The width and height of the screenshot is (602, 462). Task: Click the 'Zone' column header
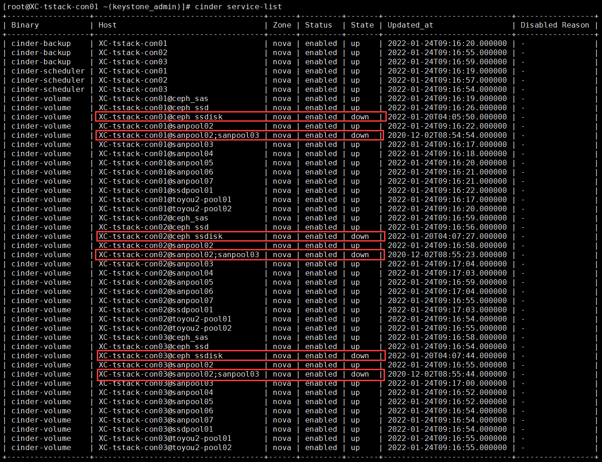point(282,25)
